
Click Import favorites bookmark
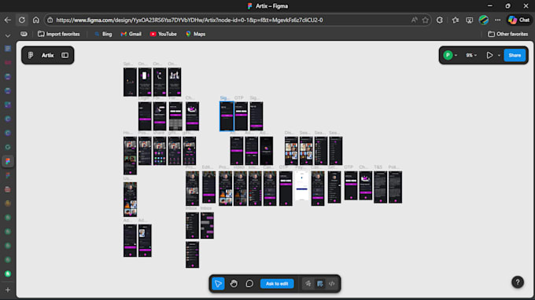(59, 34)
